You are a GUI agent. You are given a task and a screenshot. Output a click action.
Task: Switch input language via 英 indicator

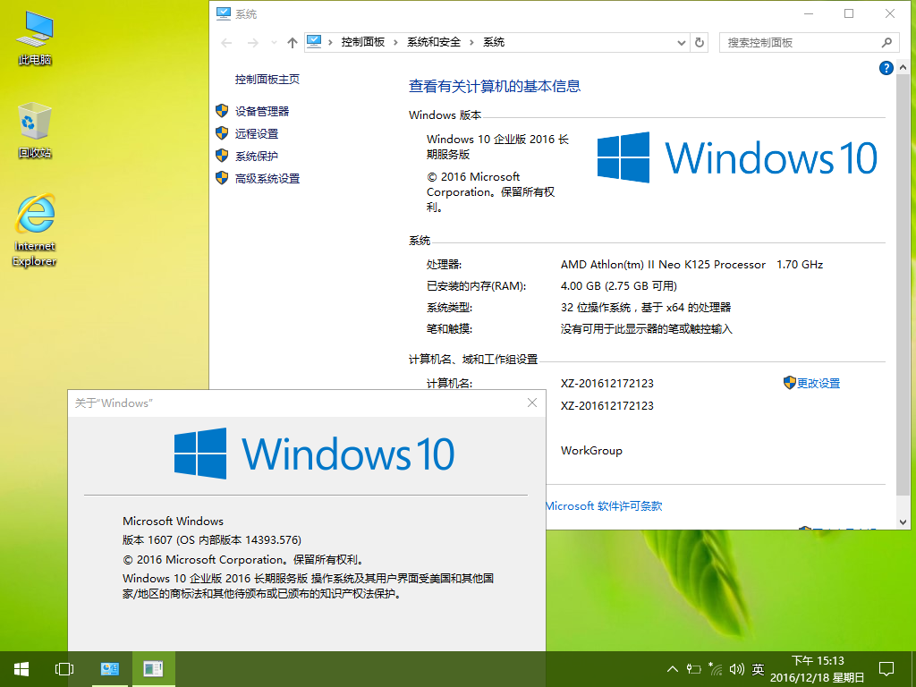click(x=758, y=669)
